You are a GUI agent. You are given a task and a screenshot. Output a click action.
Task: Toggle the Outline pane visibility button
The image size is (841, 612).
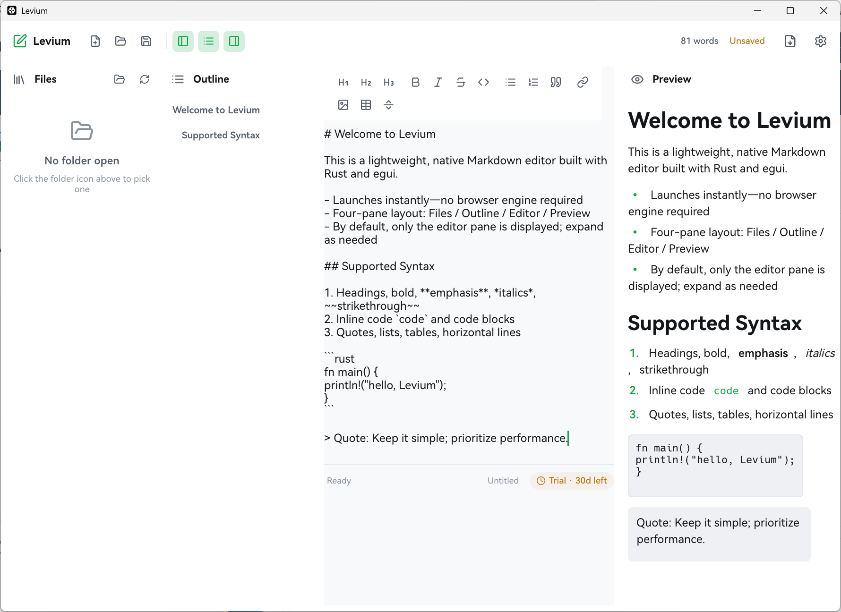pos(208,41)
